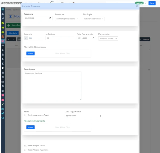Click the Descrizione text area
The image size is (160, 153).
coord(53,86)
